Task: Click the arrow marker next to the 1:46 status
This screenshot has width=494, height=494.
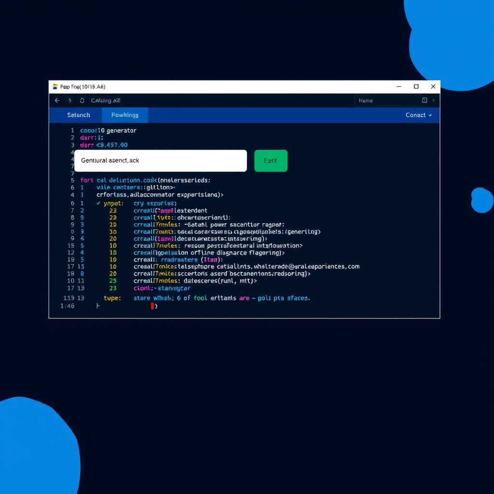Action: [97, 305]
